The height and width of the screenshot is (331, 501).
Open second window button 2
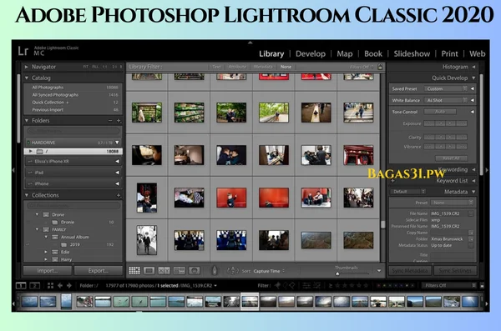(35, 285)
